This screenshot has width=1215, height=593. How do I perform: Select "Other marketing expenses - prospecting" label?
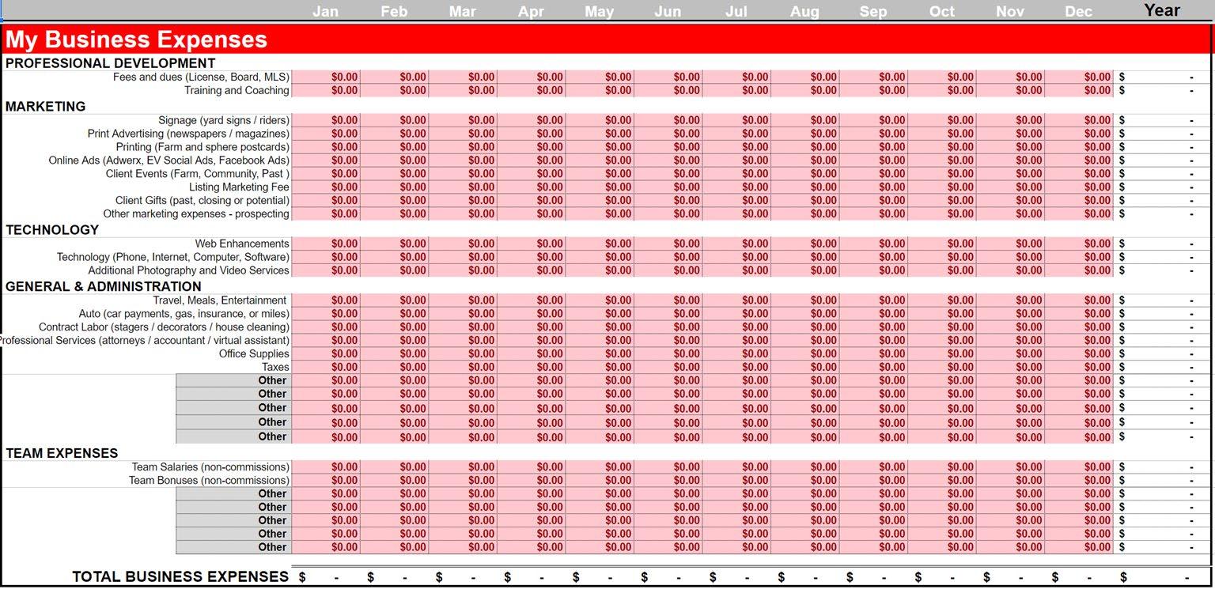(x=196, y=214)
